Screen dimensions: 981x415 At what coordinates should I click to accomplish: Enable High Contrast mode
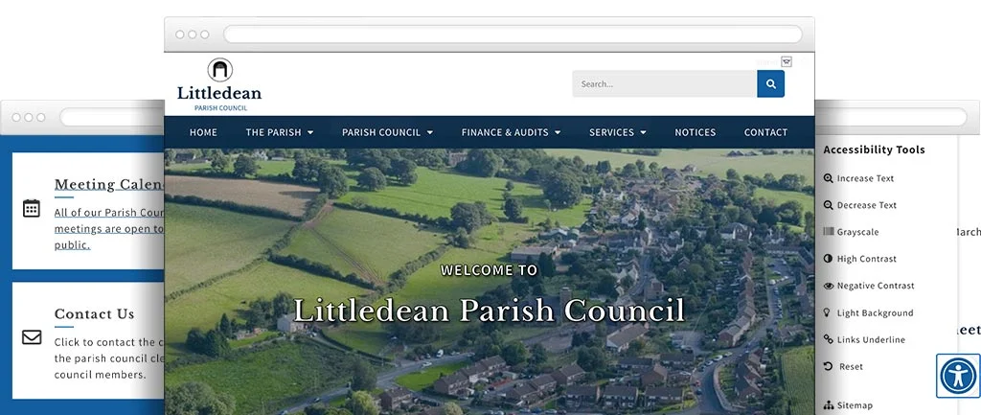866,259
